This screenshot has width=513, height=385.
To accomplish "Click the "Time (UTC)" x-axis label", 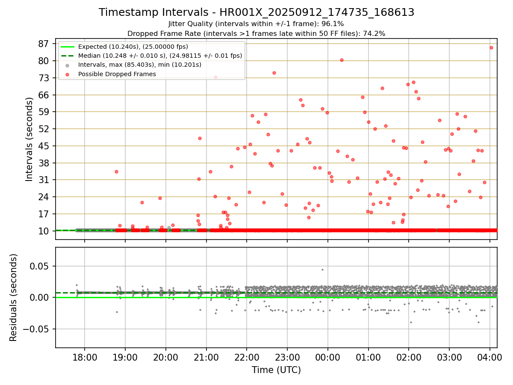I will click(276, 370).
